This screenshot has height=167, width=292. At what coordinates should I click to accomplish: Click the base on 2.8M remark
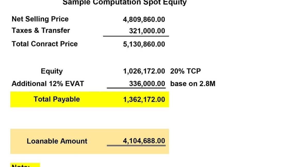193,84
